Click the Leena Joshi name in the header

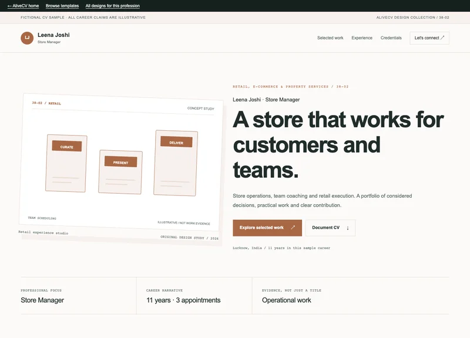(53, 35)
